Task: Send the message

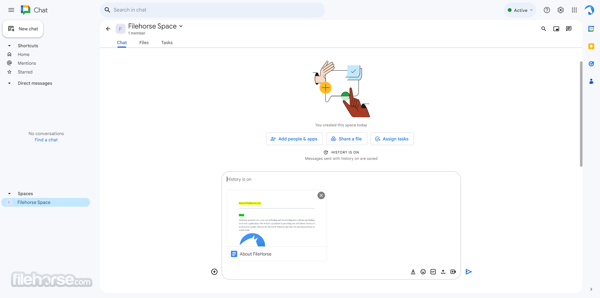Action: click(469, 272)
